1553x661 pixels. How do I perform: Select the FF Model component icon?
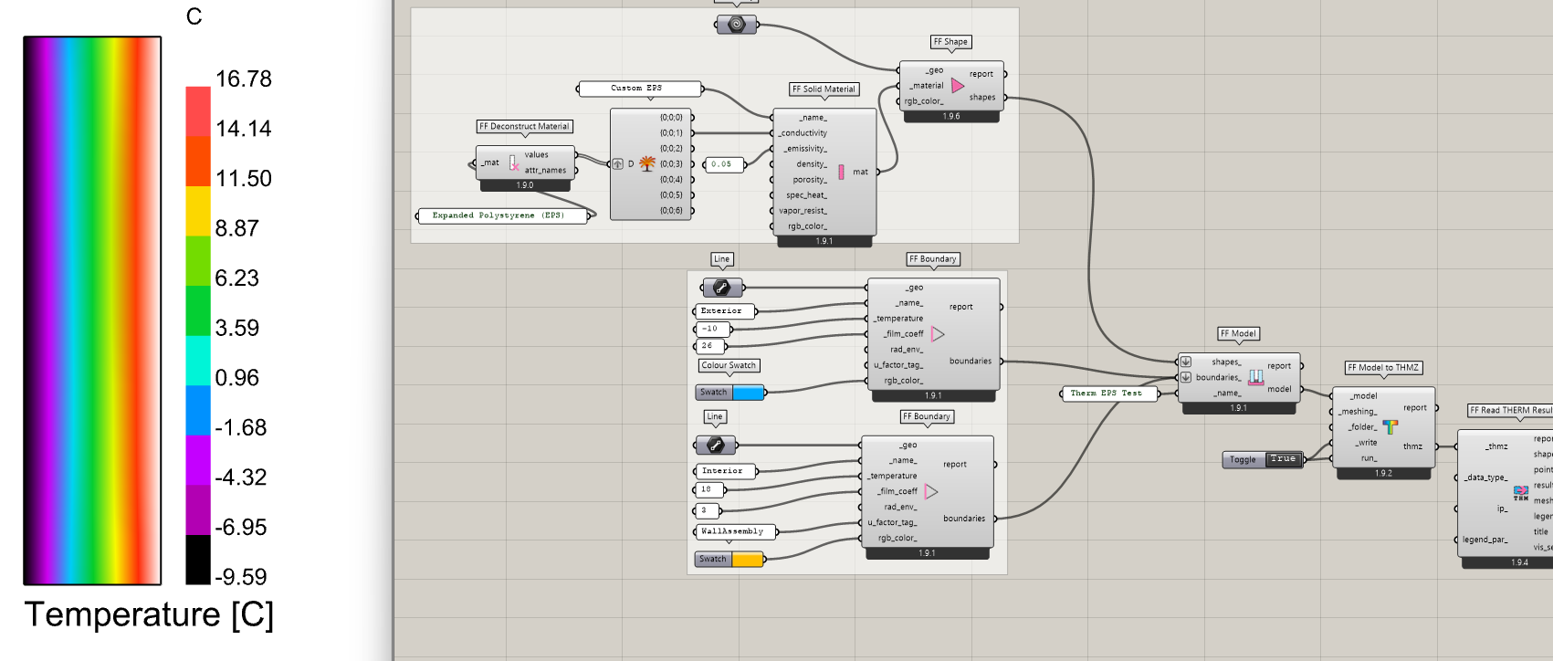point(1256,376)
